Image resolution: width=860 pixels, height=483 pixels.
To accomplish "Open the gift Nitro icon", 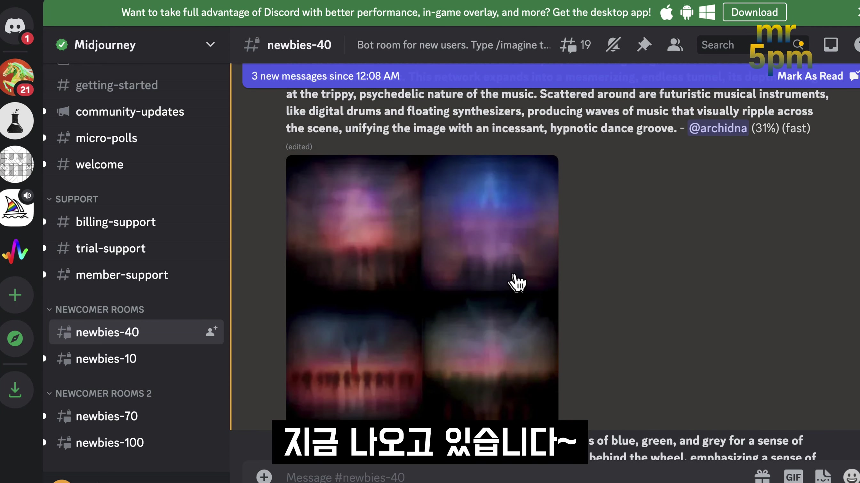I will click(762, 477).
